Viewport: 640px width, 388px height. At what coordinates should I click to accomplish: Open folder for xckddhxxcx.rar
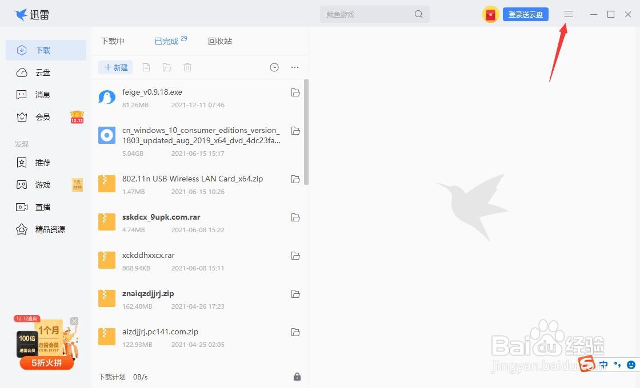295,256
